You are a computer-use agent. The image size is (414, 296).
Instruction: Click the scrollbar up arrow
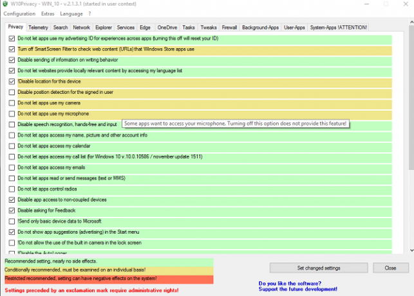click(x=411, y=23)
